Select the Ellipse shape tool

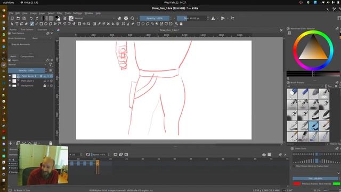coord(46,23)
